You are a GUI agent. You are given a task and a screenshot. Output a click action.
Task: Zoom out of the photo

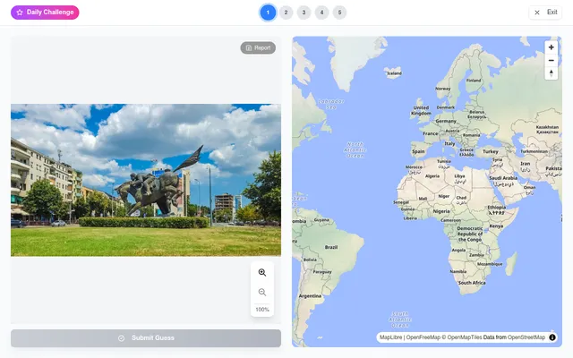(x=262, y=293)
